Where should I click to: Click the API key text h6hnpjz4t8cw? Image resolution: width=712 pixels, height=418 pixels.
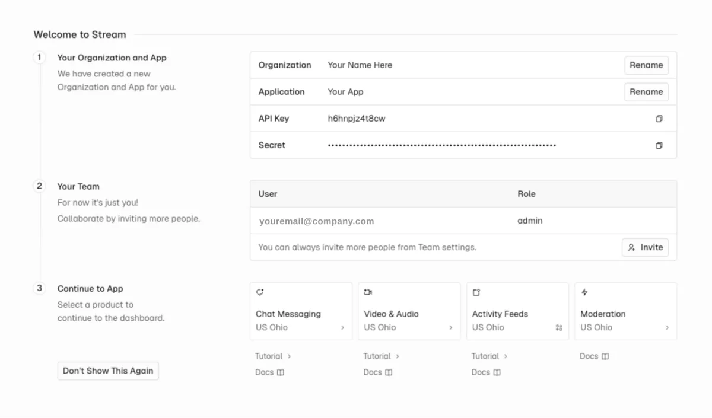pos(356,119)
